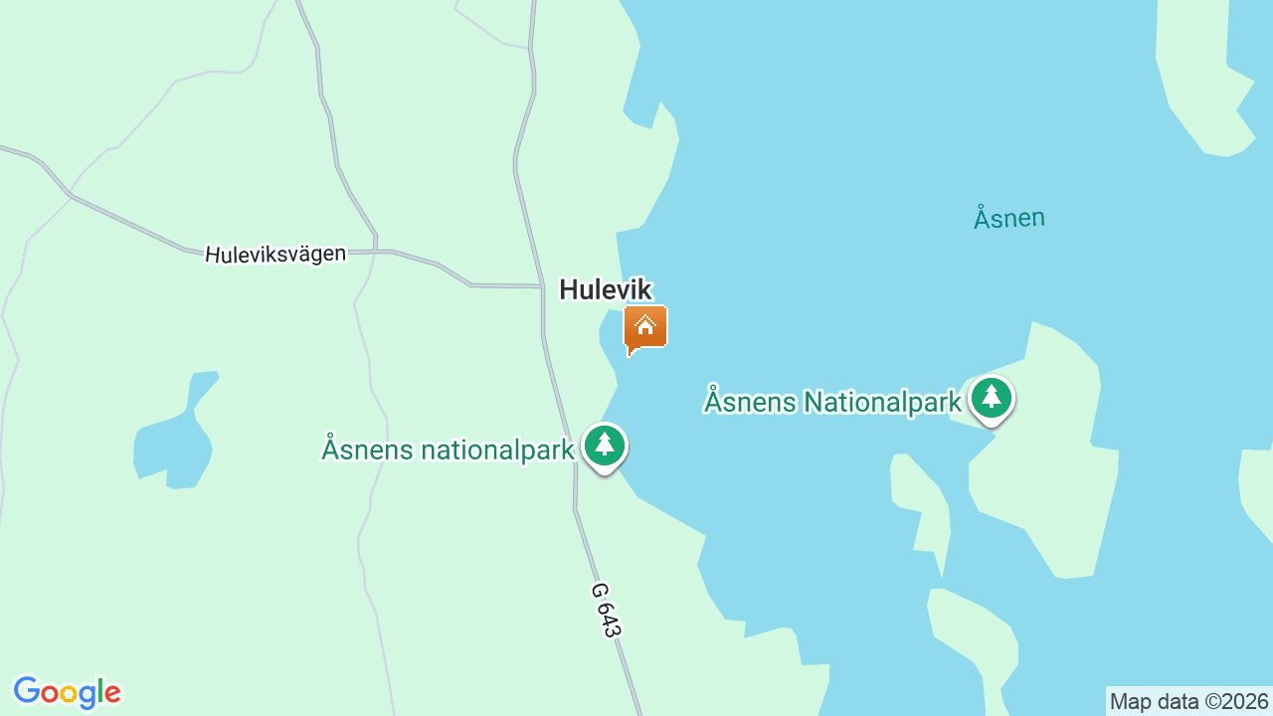Select the tree pin beside 'Åsnens nationalpark' on the shore

(605, 447)
